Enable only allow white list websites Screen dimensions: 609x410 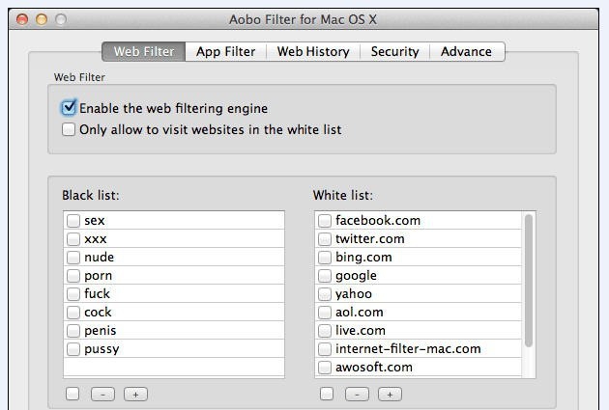69,129
